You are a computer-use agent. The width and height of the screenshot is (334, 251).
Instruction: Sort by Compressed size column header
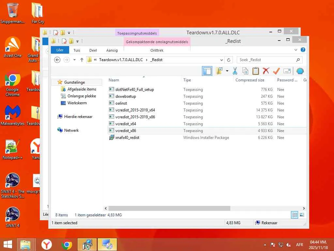coord(250,80)
